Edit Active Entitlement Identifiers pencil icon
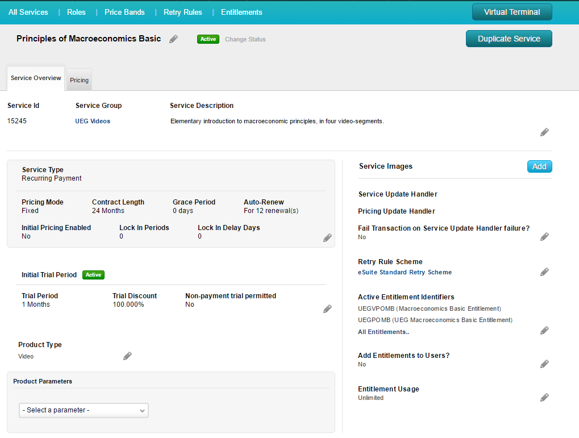The width and height of the screenshot is (579, 438). point(544,331)
